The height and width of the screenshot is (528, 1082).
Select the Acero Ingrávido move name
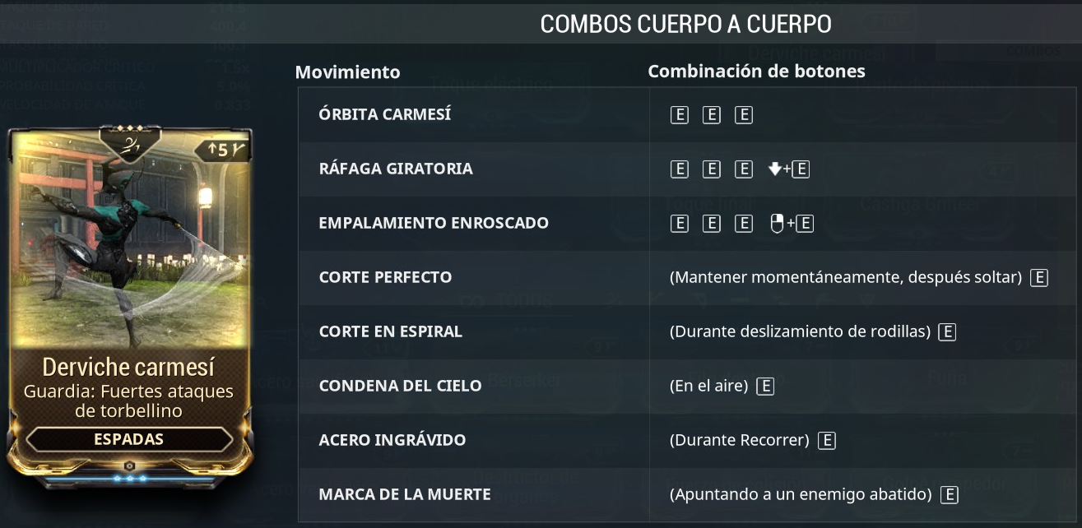(x=392, y=440)
